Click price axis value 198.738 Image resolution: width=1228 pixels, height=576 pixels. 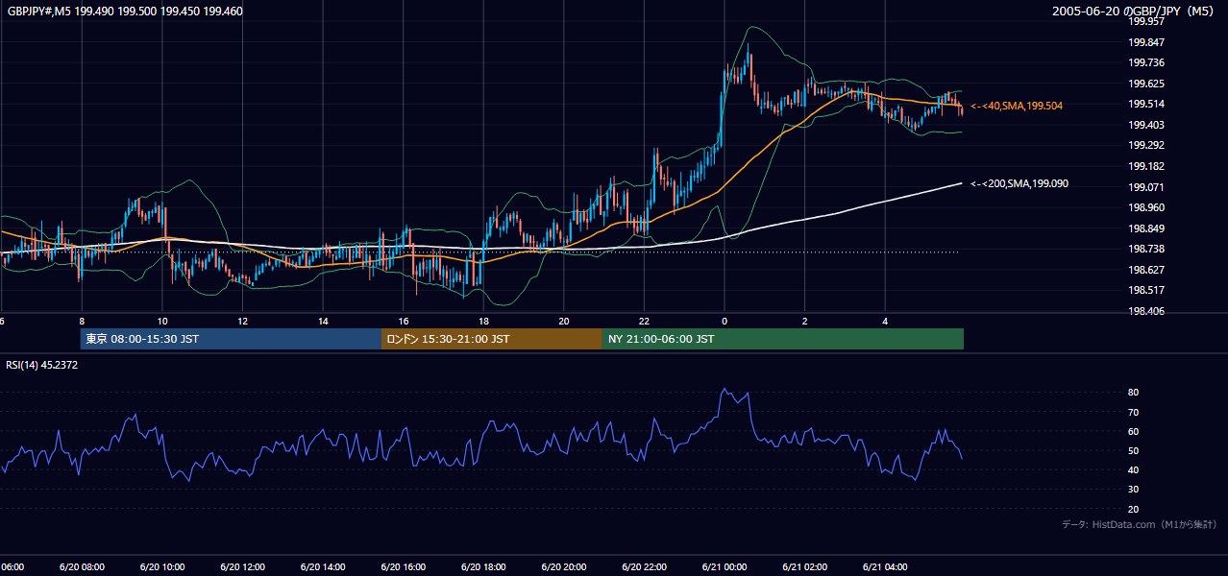tap(1146, 249)
